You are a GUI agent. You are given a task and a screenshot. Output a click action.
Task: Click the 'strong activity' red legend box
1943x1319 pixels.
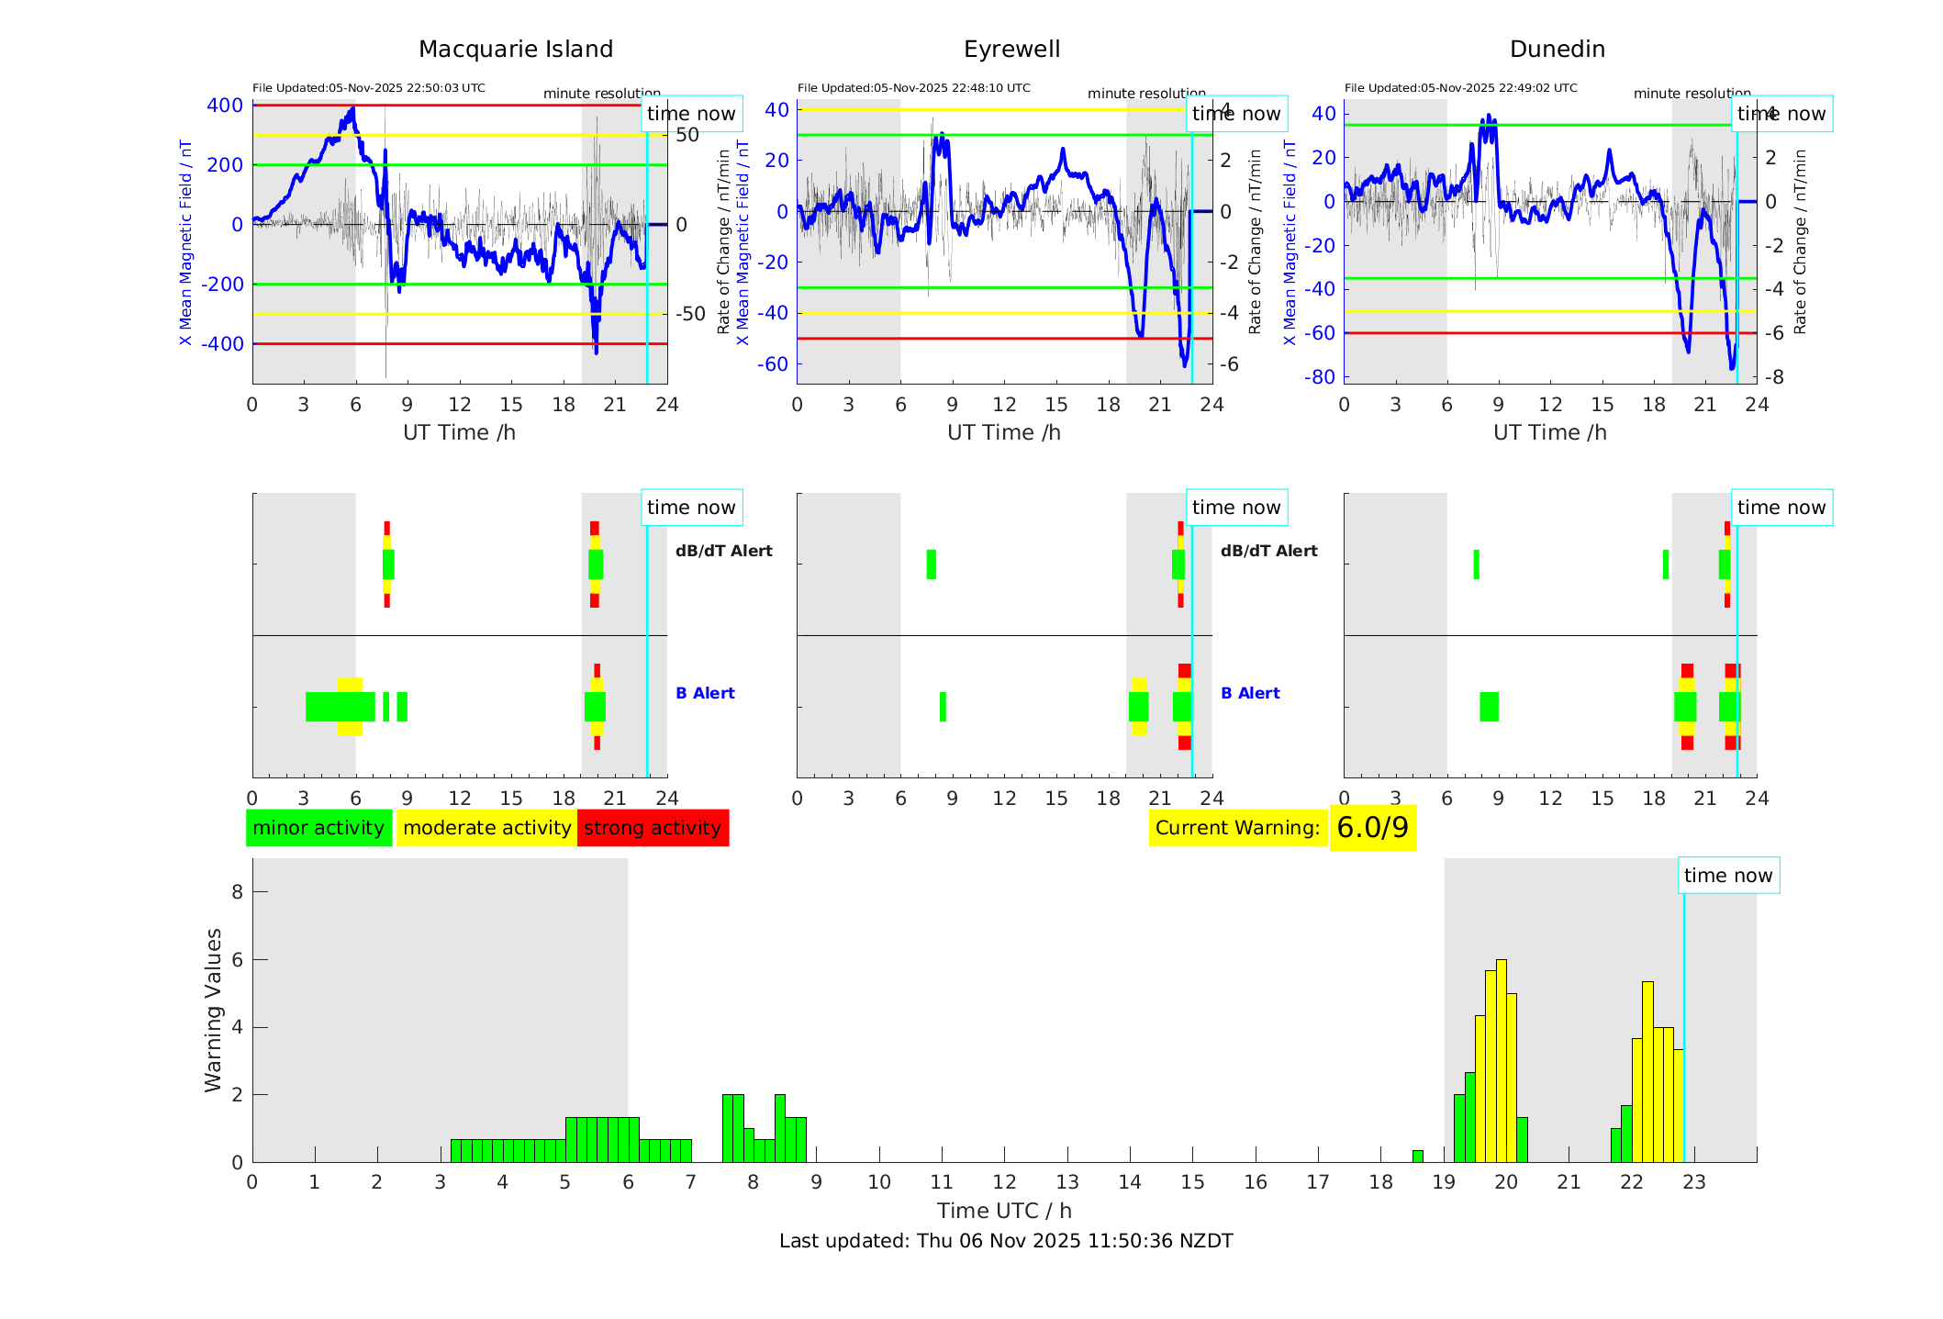pos(653,828)
